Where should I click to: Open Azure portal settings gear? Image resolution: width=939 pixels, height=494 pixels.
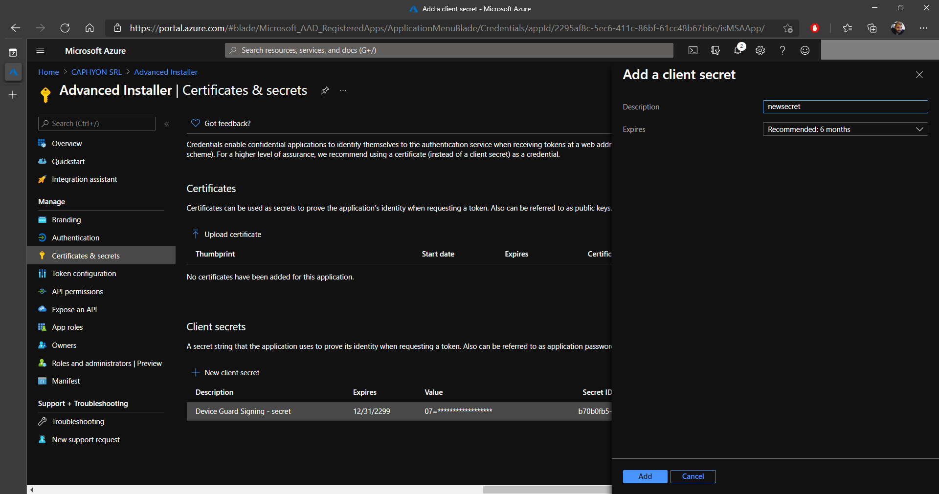click(760, 50)
